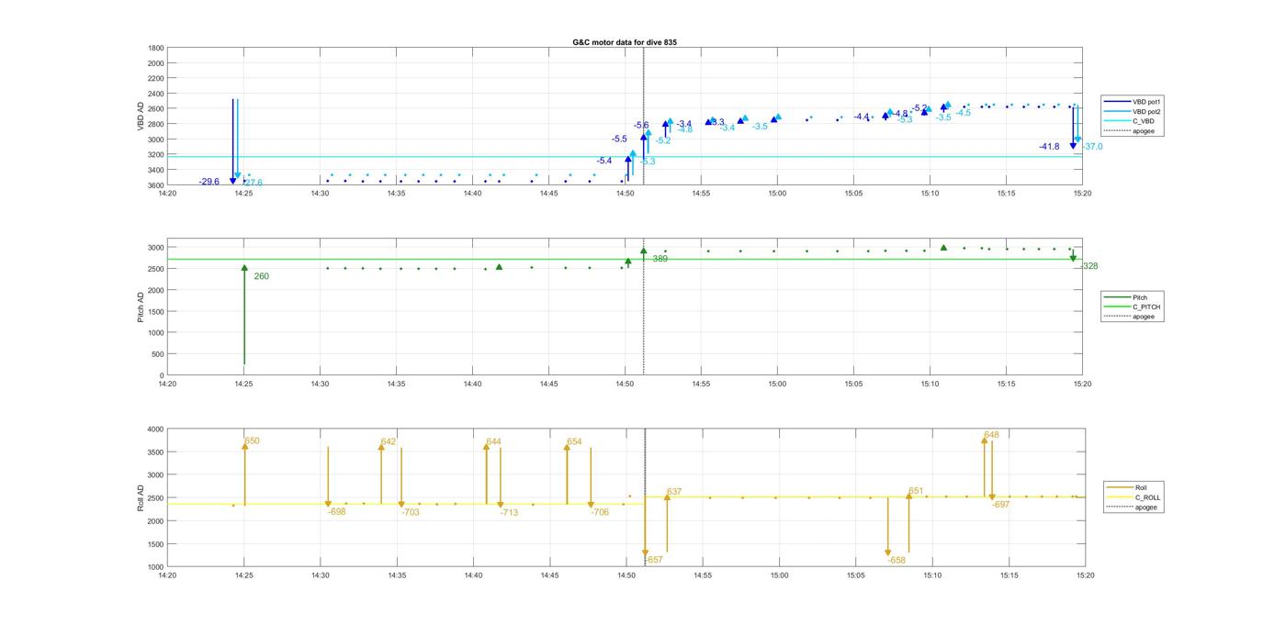Viewport: 1286px width, 636px height.
Task: Click the '650' roll data label
Action: tap(252, 441)
